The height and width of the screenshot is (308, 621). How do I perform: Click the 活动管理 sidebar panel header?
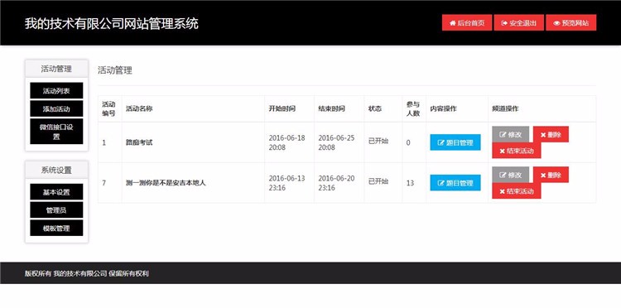tap(56, 69)
